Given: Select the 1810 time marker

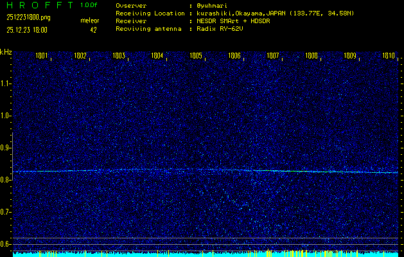Looking at the screenshot, I should (388, 56).
